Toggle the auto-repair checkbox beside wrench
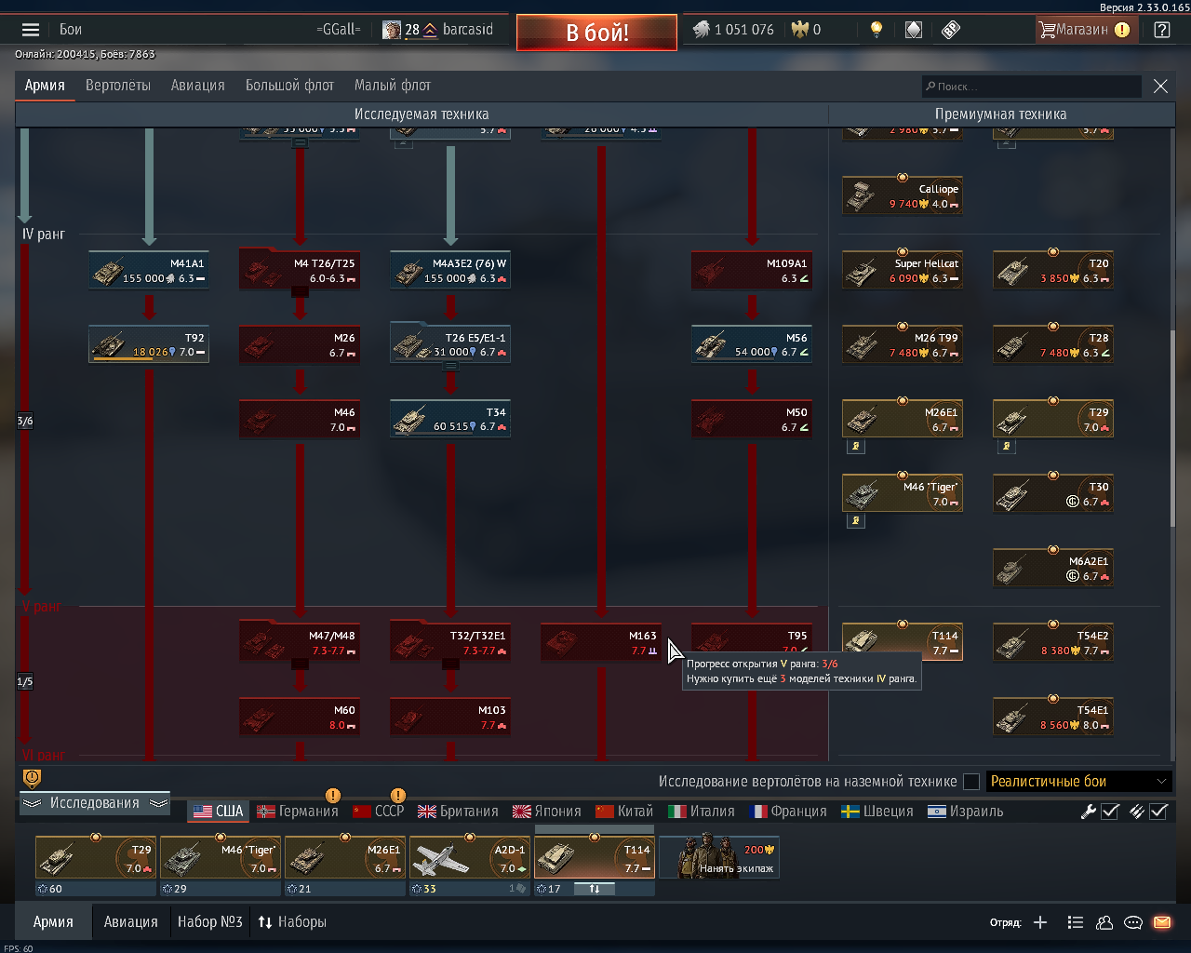Viewport: 1191px width, 953px height. pos(1110,811)
